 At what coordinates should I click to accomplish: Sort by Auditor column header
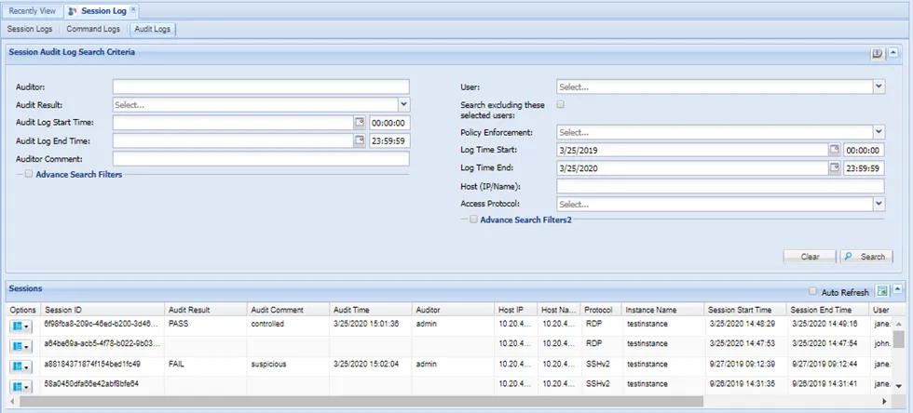tap(453, 310)
